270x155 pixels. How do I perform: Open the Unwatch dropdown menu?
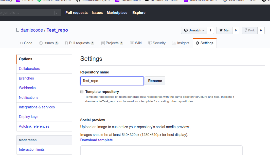pos(194,30)
